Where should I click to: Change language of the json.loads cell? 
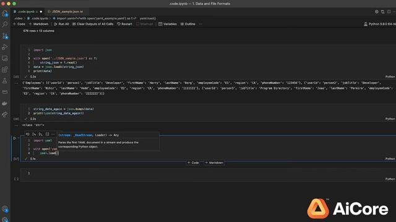click(x=390, y=76)
